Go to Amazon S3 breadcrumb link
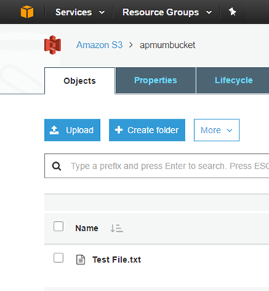 99,45
